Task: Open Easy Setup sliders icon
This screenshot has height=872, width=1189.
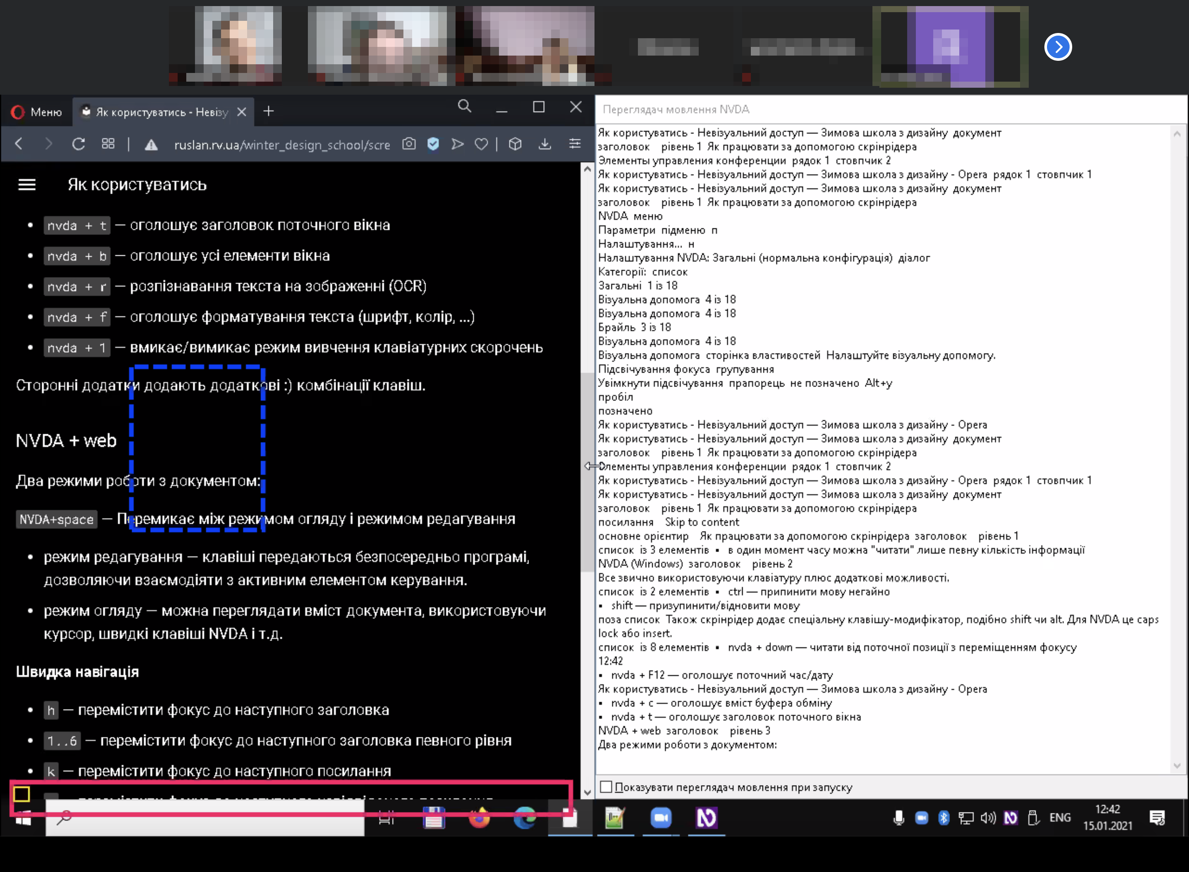Action: click(575, 144)
